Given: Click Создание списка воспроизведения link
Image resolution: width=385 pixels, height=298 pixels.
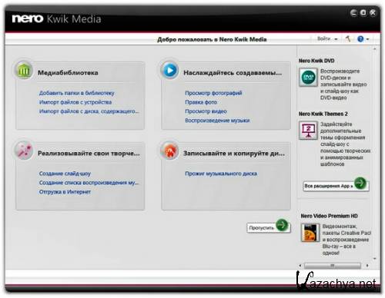Looking at the screenshot, I should point(89,183).
